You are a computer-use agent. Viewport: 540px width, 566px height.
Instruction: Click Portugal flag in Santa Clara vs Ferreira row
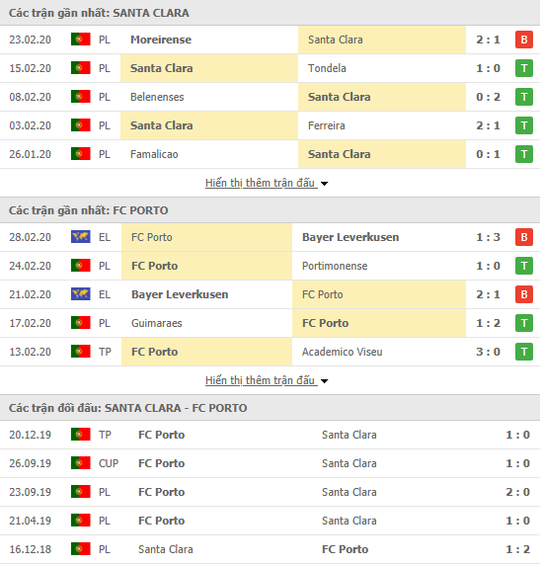coord(80,125)
